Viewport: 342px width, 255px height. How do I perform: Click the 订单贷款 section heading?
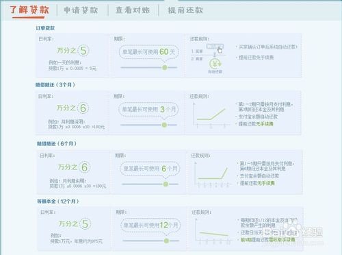[x=45, y=28]
